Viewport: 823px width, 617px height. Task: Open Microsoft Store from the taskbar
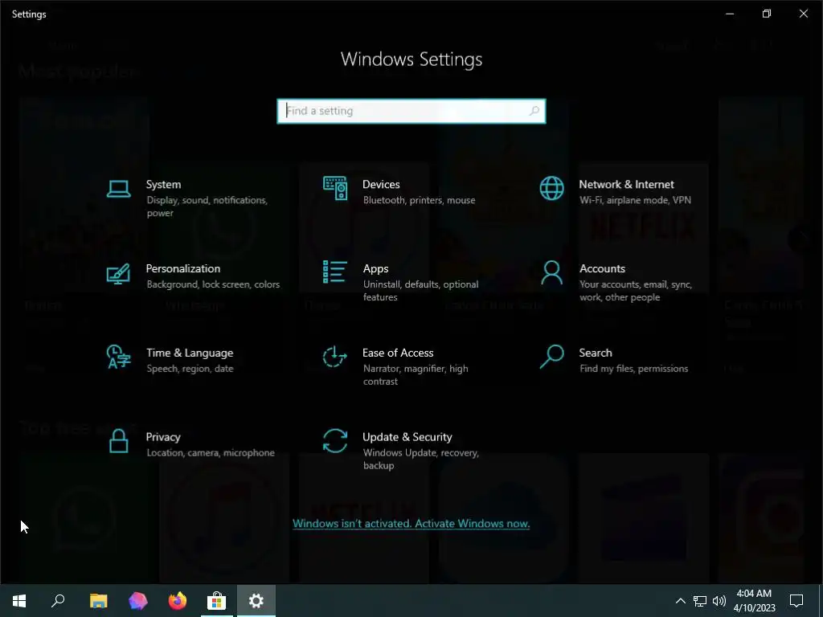click(x=216, y=601)
